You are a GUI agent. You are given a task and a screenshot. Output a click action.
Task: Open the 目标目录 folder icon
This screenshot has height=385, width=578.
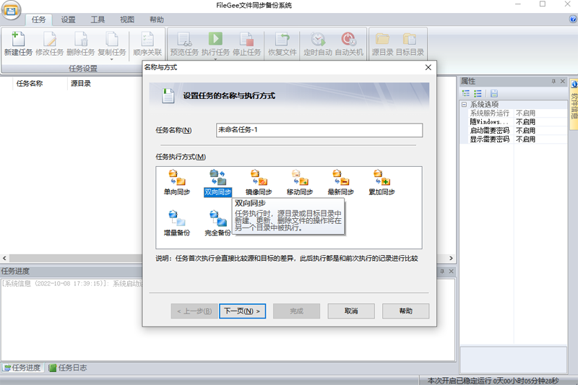click(x=410, y=39)
